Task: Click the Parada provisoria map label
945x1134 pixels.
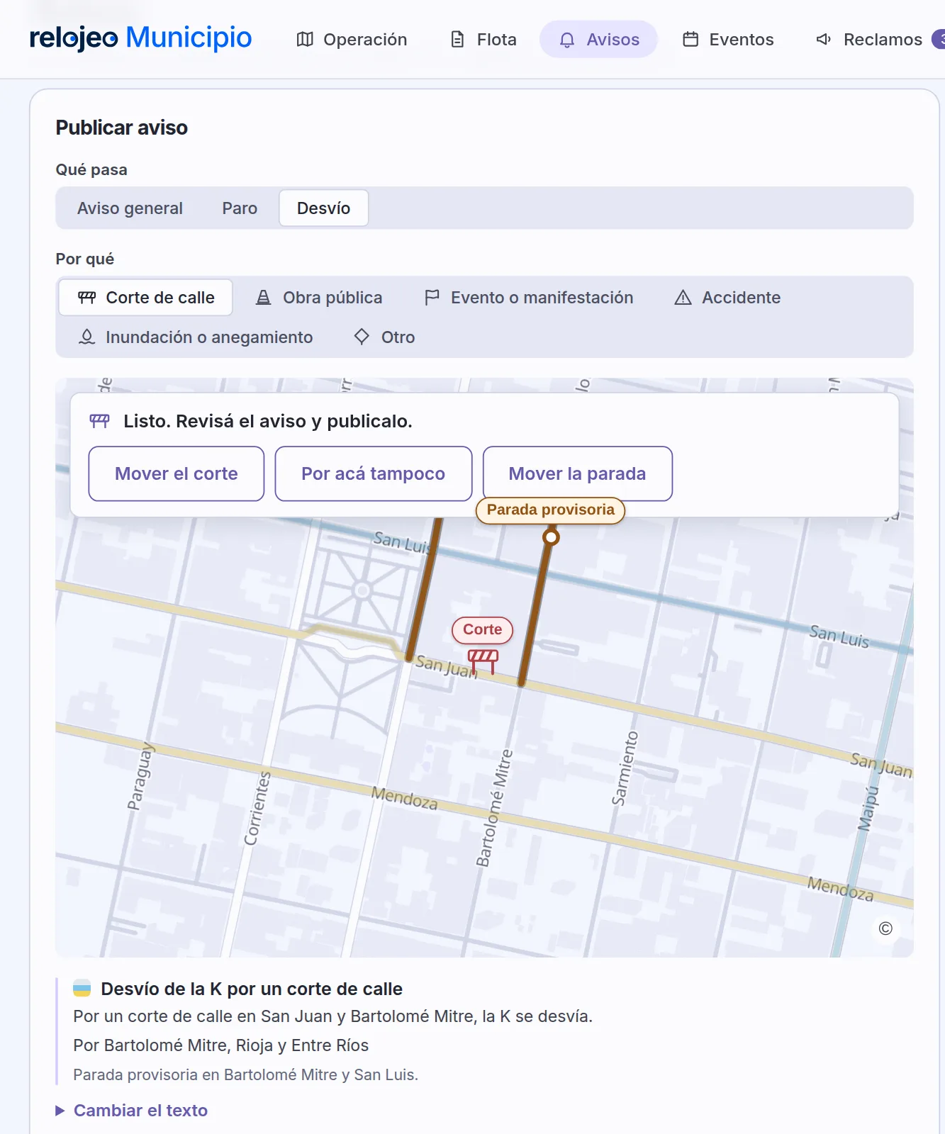Action: pyautogui.click(x=551, y=510)
